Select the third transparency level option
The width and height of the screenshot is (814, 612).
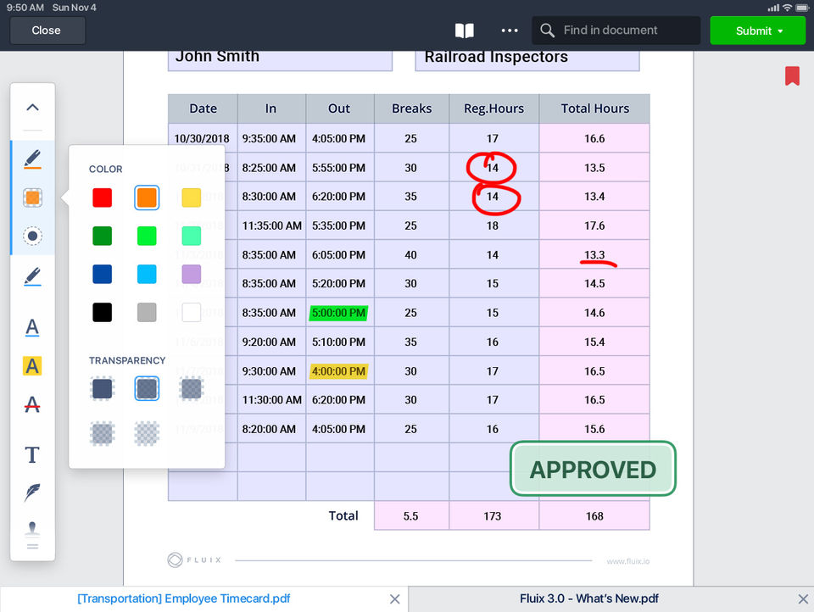pyautogui.click(x=192, y=389)
